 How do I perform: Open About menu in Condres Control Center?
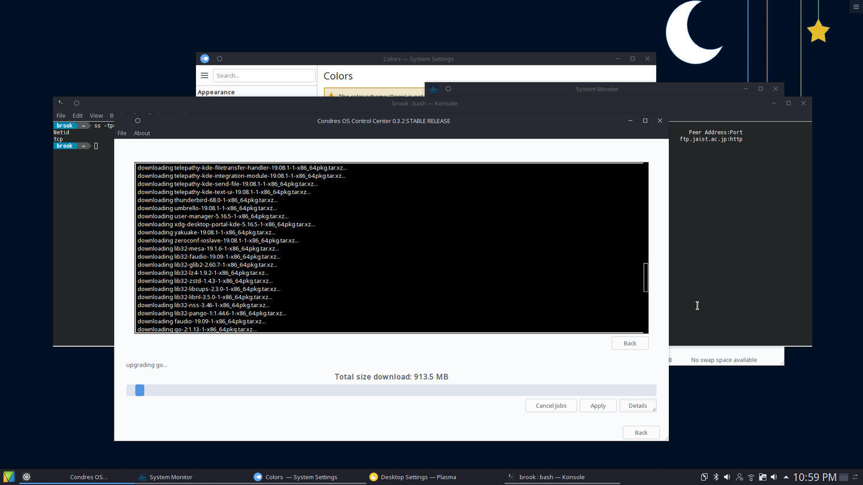142,133
